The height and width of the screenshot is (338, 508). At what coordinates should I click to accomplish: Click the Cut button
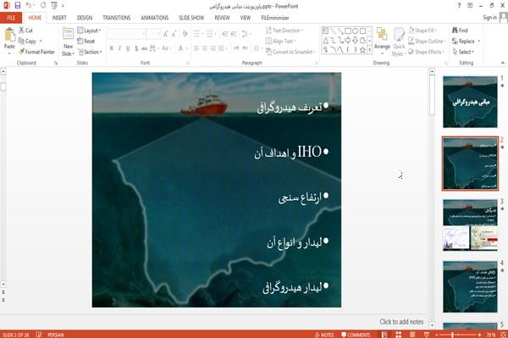[x=25, y=30]
